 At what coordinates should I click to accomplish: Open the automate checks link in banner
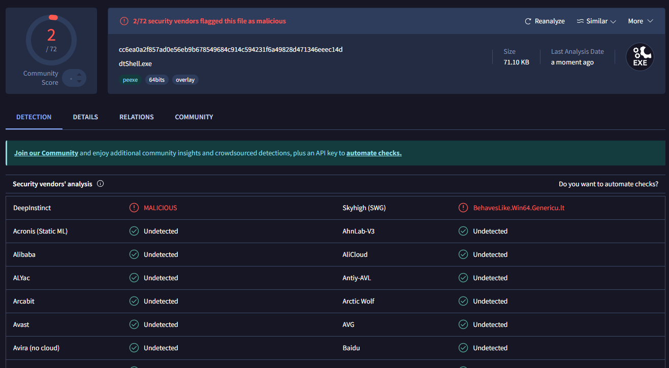click(374, 153)
